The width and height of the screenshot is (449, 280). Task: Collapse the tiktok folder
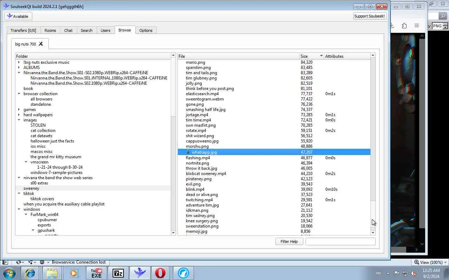[x=19, y=194]
